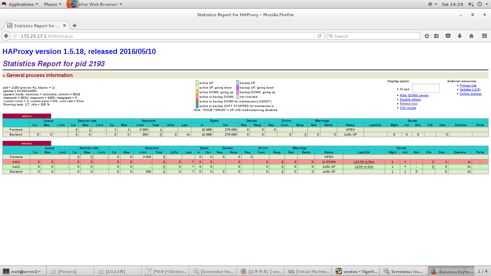Viewport: 491px width, 276px height.
Task: Switch to root@server2 terminal in taskbar
Action: [23, 271]
